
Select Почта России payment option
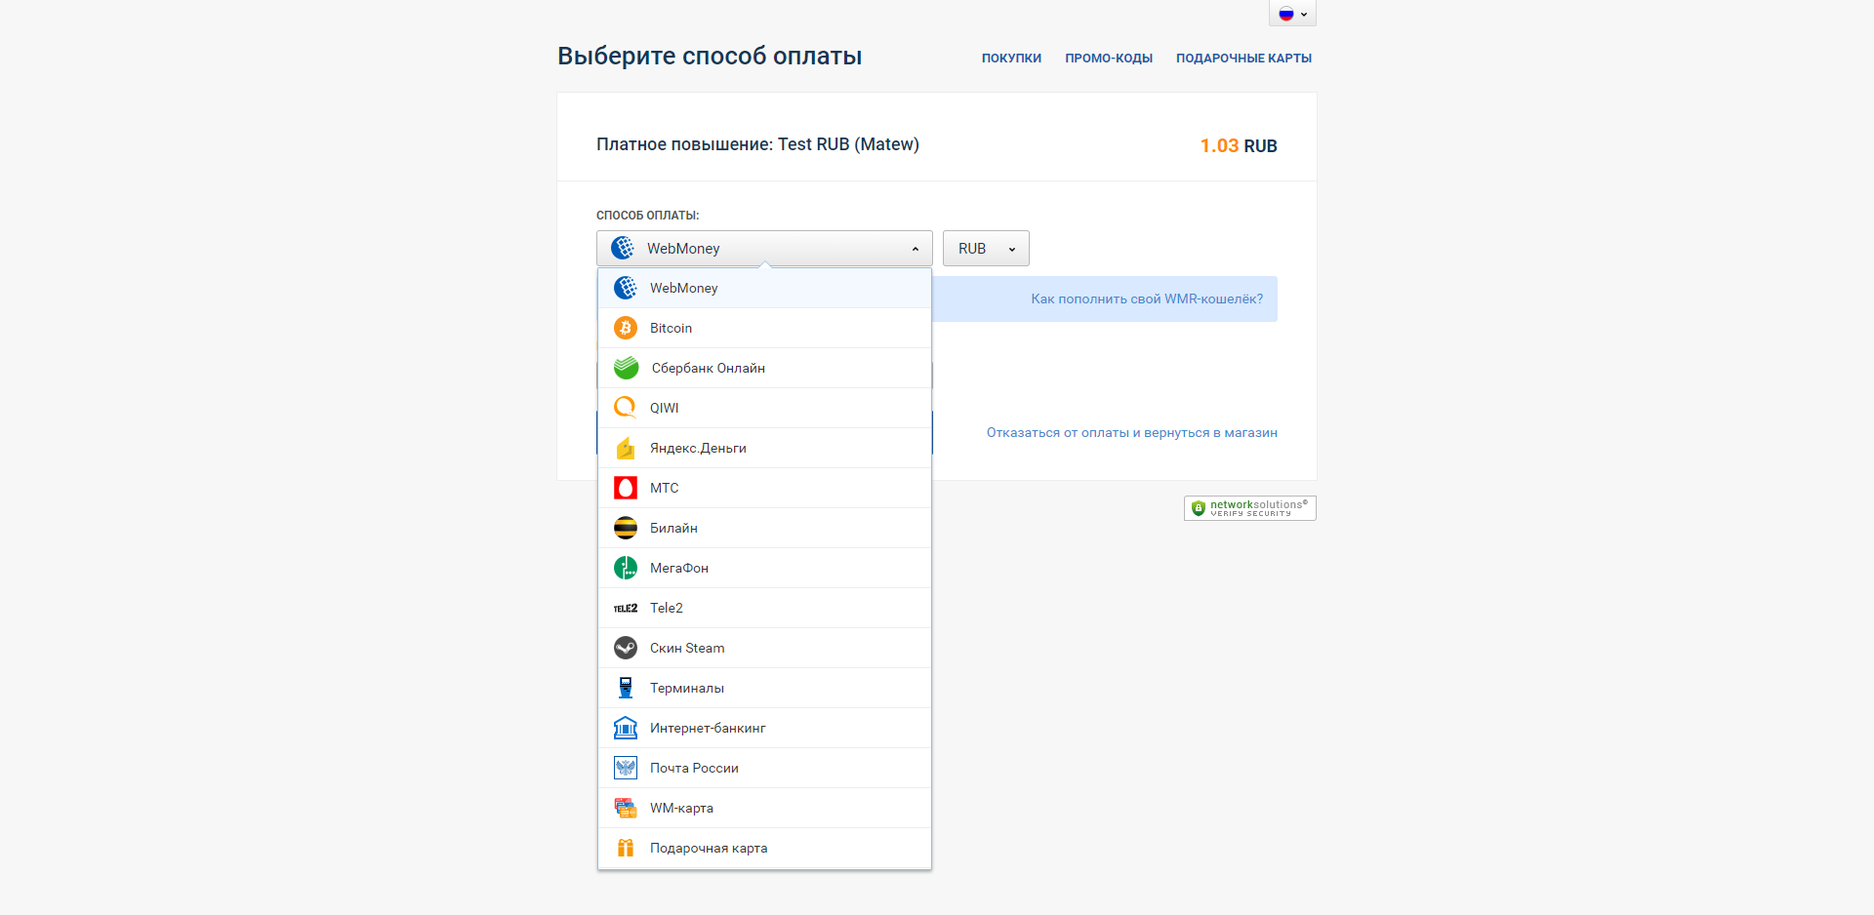(694, 768)
